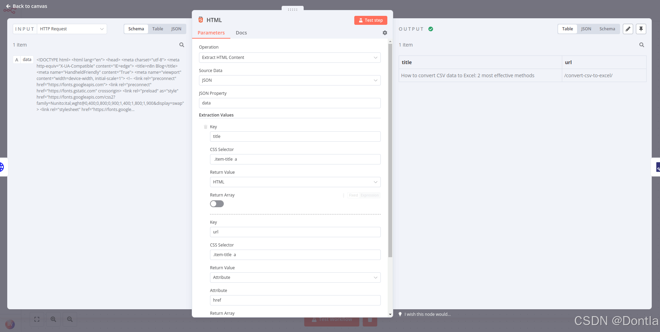
Task: Open the node settings gear icon
Action: pos(385,33)
